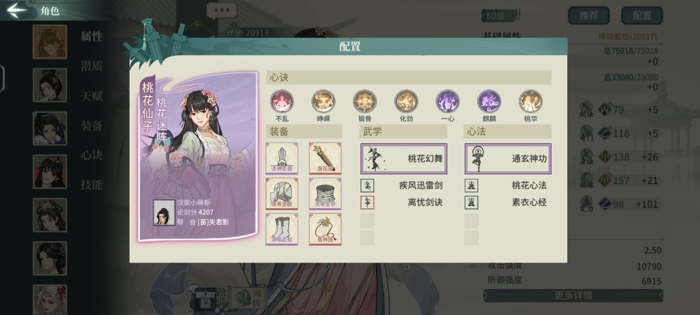This screenshot has width=700, height=315.
Task: Expand 更多详情 for more stats
Action: click(573, 296)
